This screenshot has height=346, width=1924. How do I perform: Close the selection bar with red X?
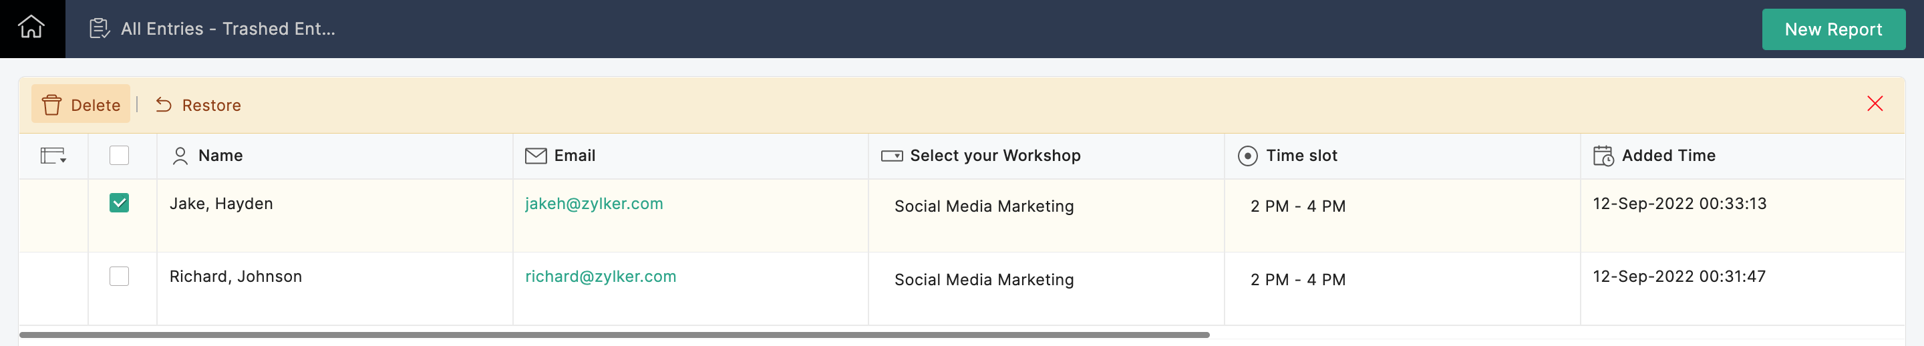pos(1875,103)
